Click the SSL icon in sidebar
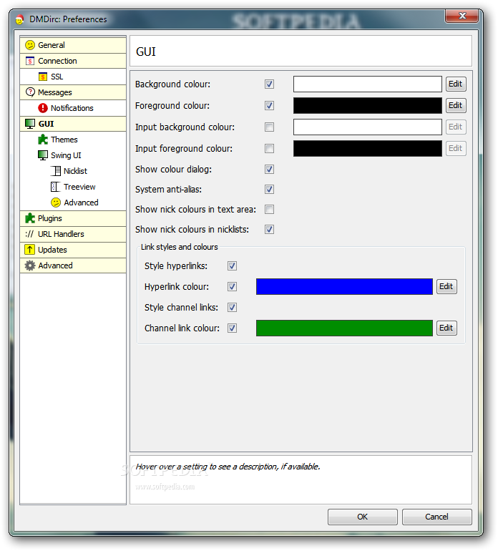 pyautogui.click(x=43, y=77)
